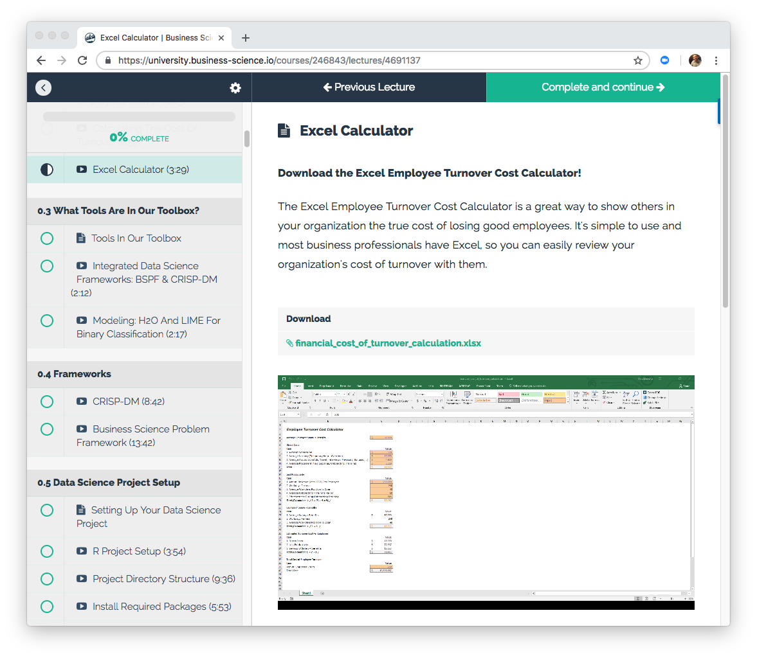
Task: Toggle completion circle for Project Directory Structure
Action: coord(47,578)
